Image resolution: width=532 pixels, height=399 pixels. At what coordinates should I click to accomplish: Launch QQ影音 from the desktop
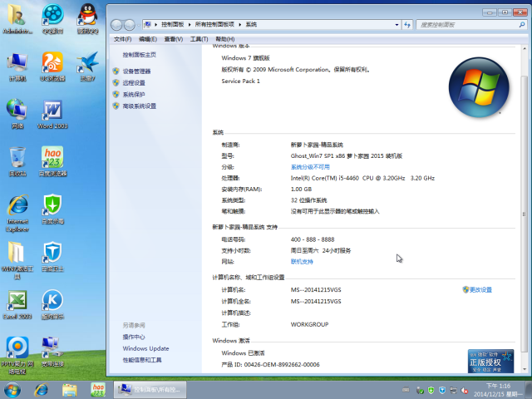pos(52,18)
